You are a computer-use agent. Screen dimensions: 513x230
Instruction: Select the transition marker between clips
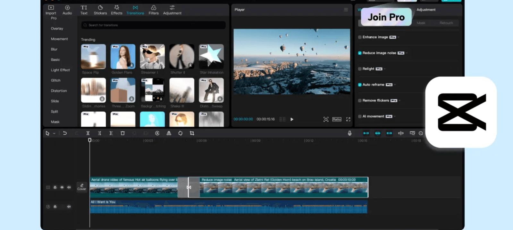[x=189, y=187]
